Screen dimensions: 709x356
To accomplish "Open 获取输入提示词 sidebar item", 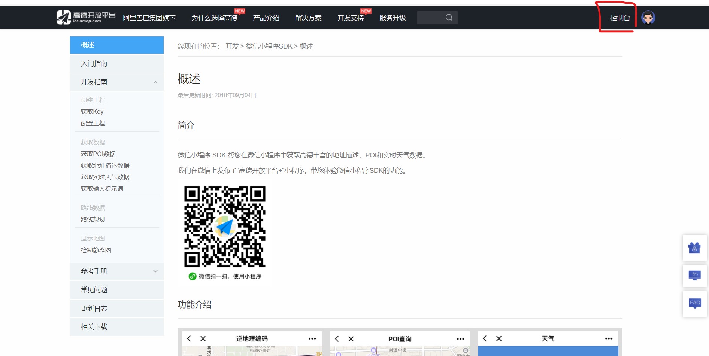I will [102, 188].
